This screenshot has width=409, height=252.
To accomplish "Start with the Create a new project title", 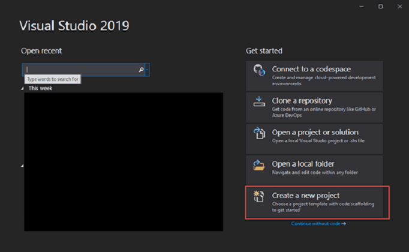I will (306, 196).
